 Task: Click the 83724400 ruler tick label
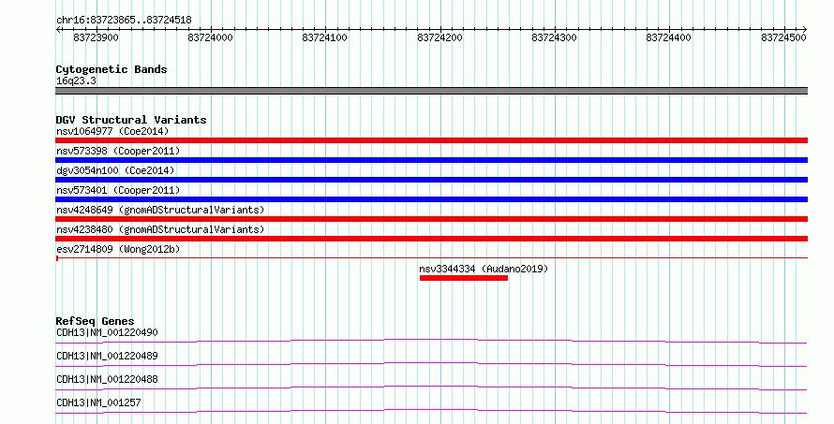668,37
